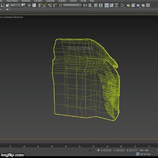Click frame 50 on the timeline
Image resolution: width=158 pixels, height=158 pixels.
80,146
